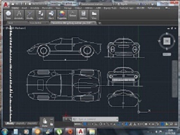Image resolution: width=180 pixels, height=135 pixels.
Task: Open the Layers ribbon panel
Action: click(41, 15)
